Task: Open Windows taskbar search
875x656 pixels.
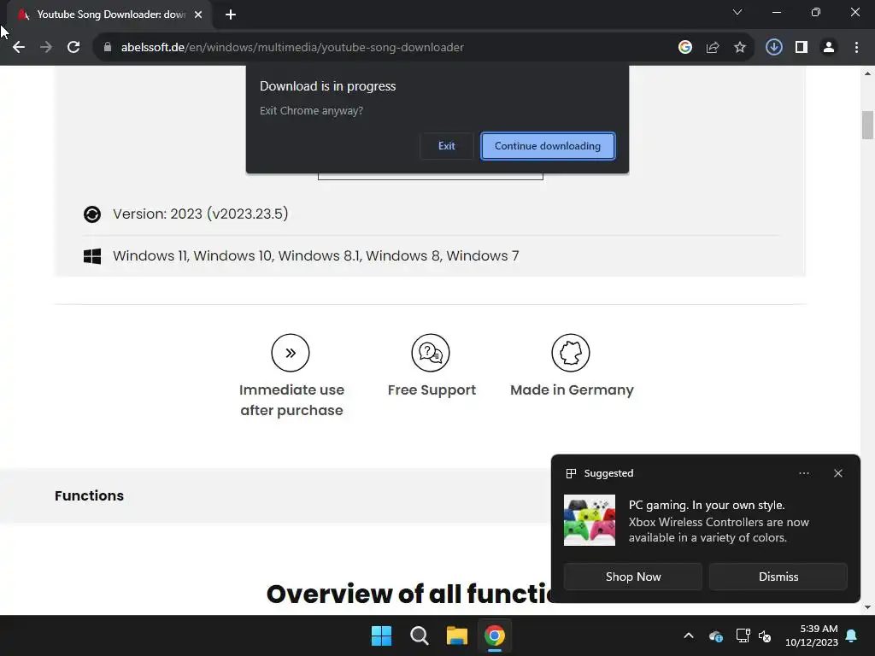Action: coord(419,635)
